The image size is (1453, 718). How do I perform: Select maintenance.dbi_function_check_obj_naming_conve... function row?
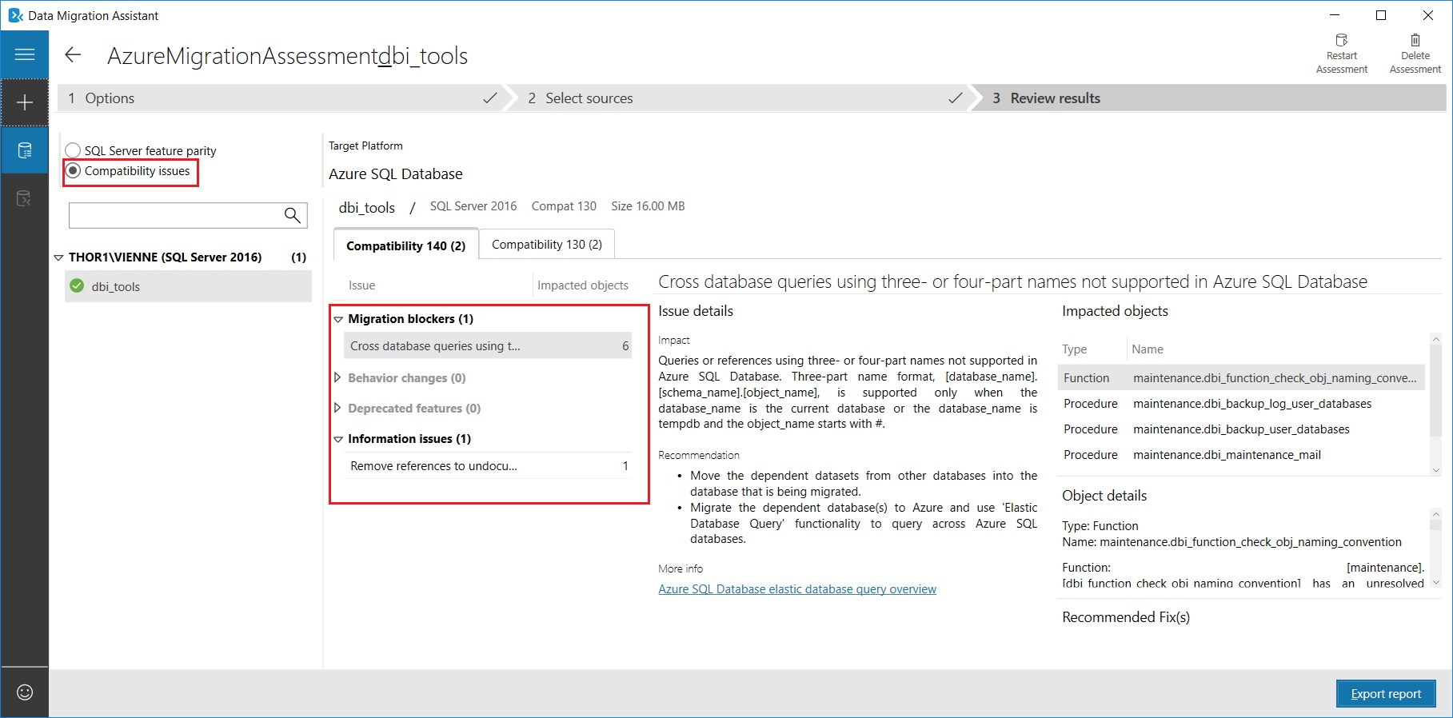coord(1241,378)
